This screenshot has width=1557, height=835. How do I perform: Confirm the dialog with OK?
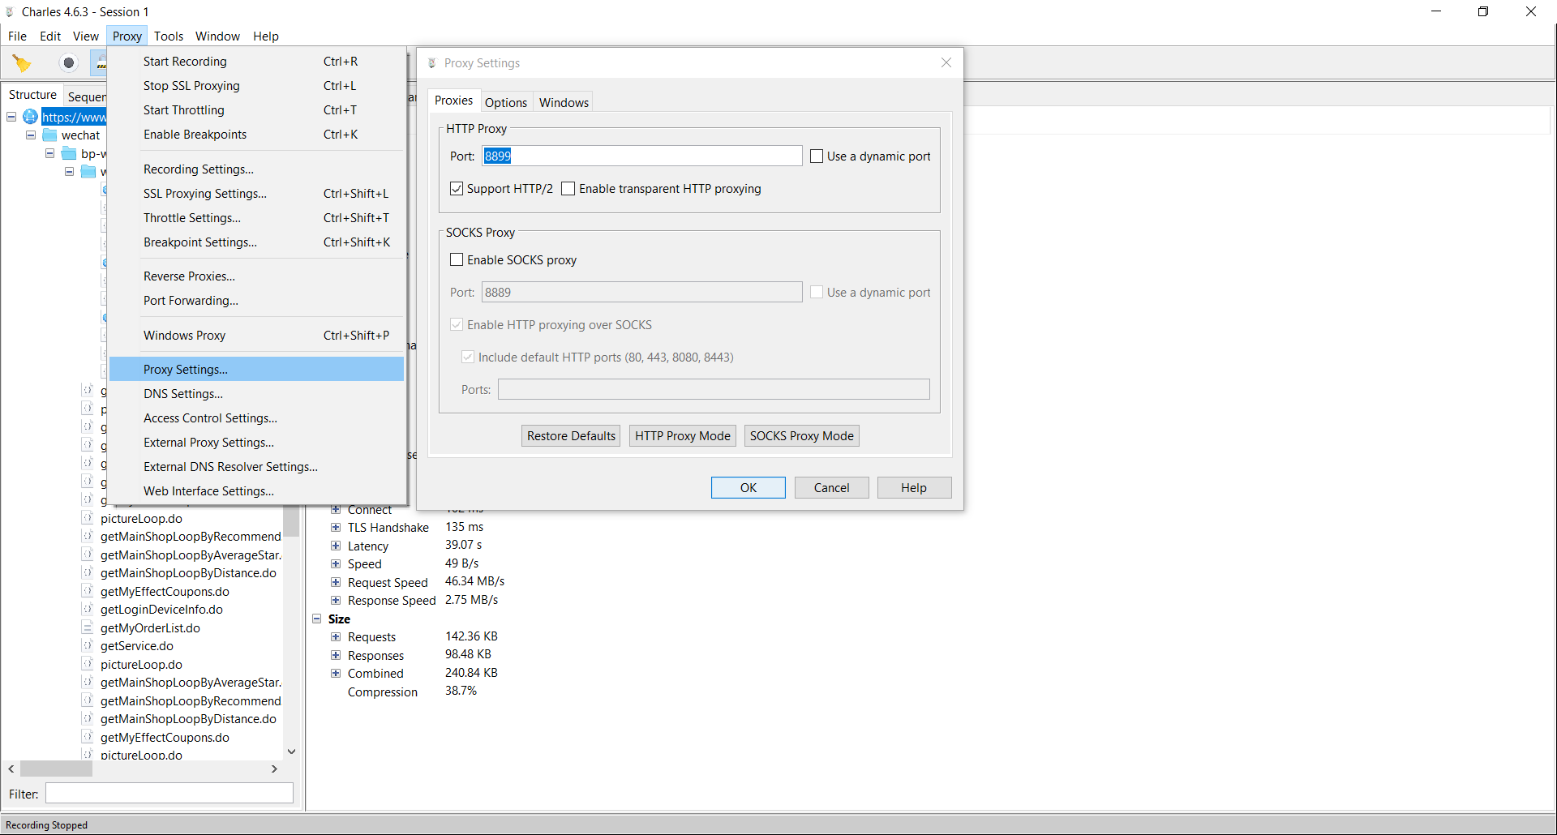coord(748,488)
